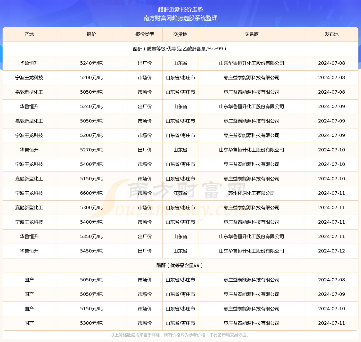Click 5300元/吨 in the 国产 row
Screen dimensions: 361x342
click(91, 323)
